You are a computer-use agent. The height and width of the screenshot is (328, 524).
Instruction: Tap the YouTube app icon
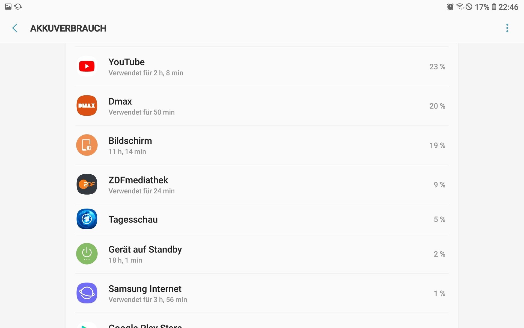[87, 66]
